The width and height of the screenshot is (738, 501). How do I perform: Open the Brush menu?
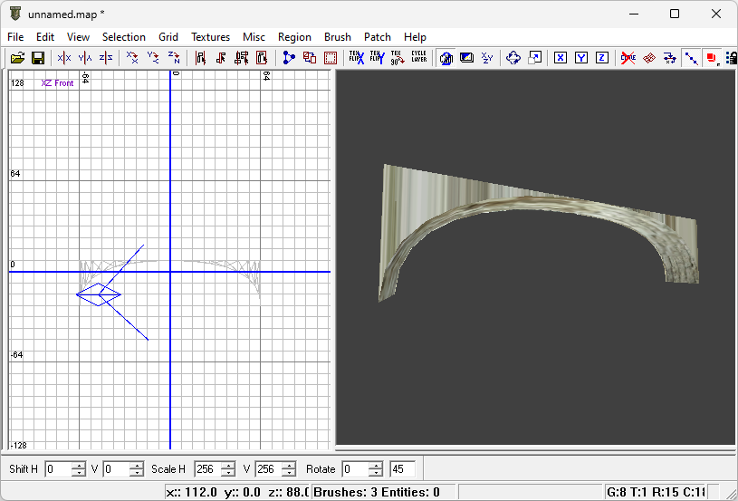pos(338,37)
